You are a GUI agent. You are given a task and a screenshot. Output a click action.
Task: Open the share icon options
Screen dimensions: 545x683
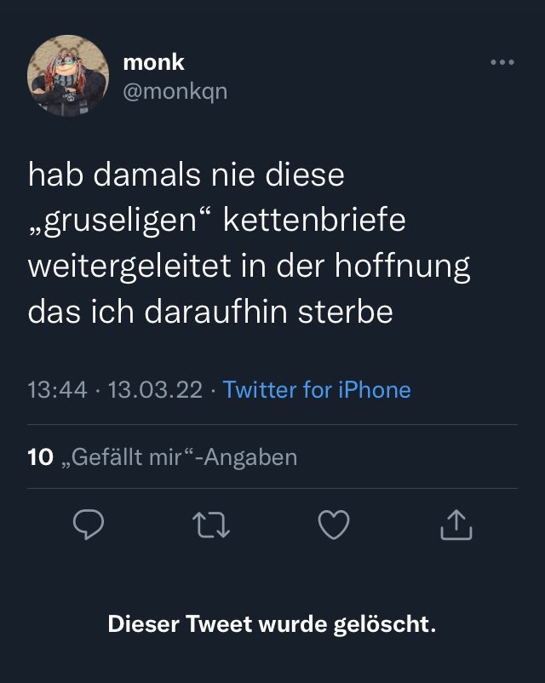(456, 525)
